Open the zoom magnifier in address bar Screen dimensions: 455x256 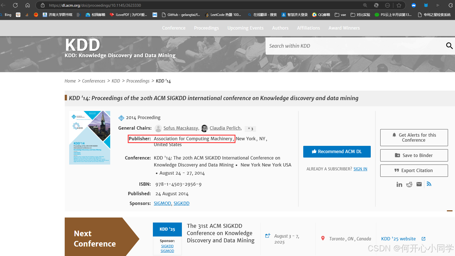[365, 5]
